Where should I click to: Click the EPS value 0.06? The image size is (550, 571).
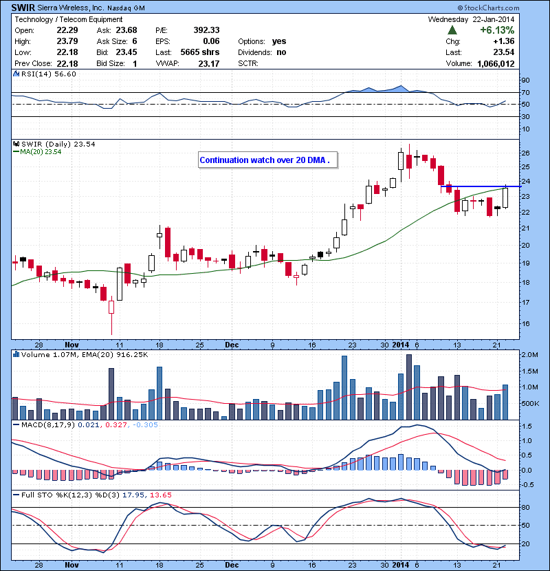point(212,41)
